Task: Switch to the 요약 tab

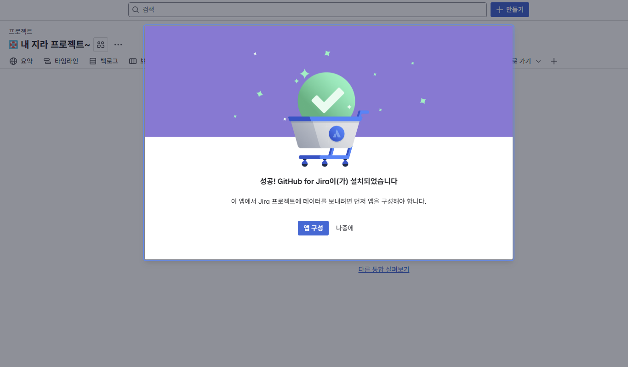Action: tap(21, 61)
